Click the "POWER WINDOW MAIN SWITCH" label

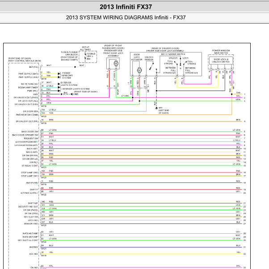click(x=221, y=52)
